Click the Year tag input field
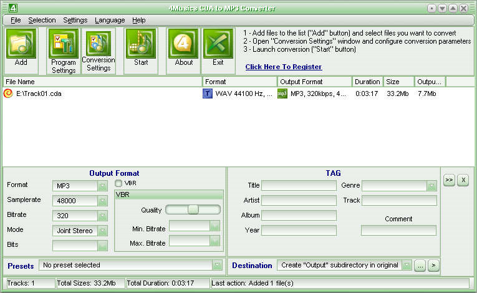477x293 pixels. point(299,230)
